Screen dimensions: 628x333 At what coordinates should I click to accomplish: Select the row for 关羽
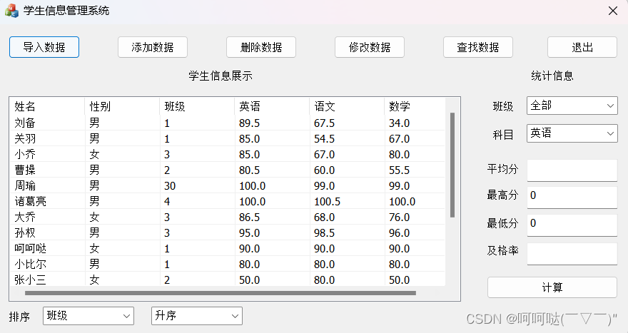click(x=227, y=138)
